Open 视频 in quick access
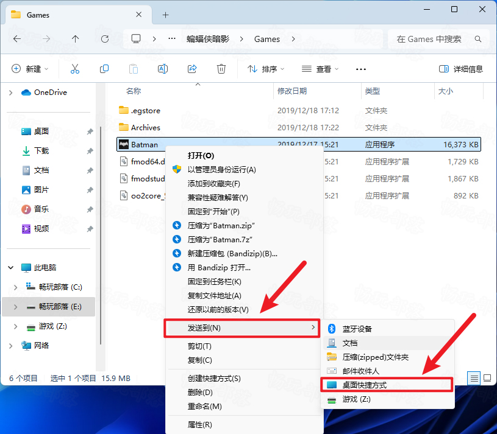 coord(41,229)
